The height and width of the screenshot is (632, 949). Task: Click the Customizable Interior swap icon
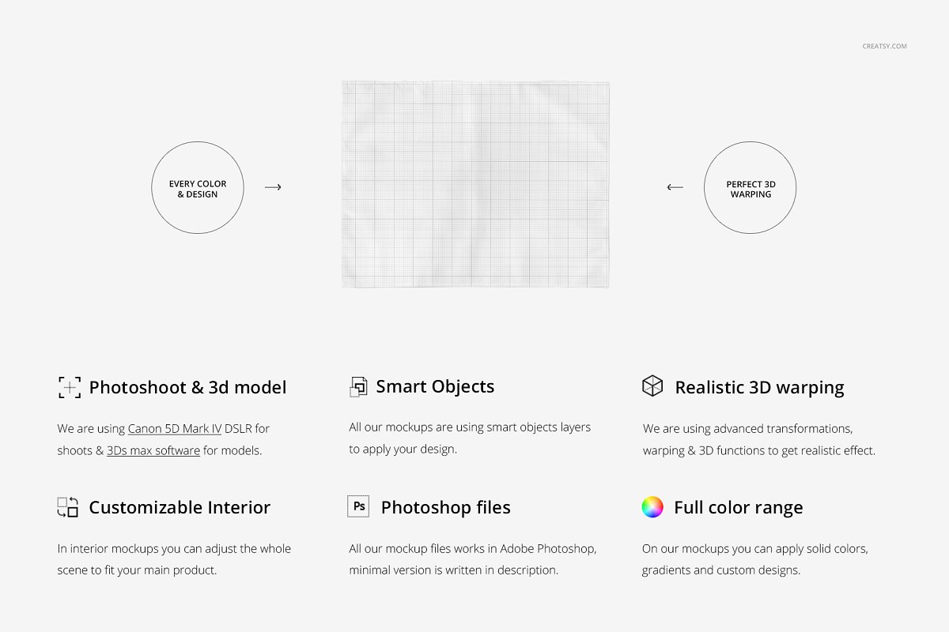[68, 507]
